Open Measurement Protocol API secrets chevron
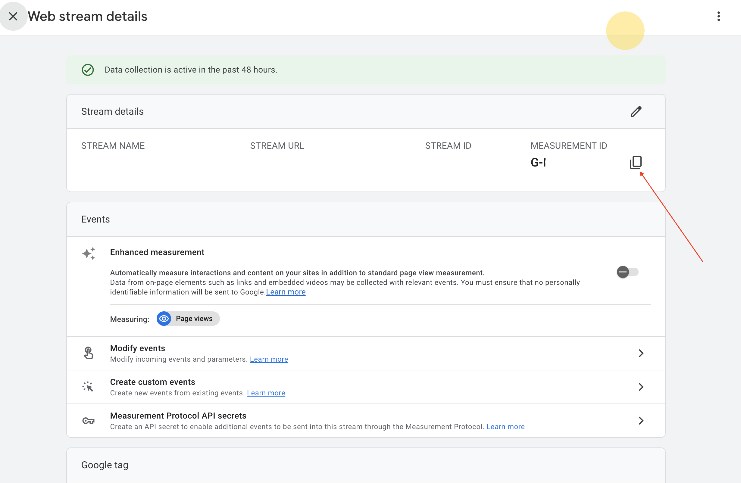This screenshot has width=741, height=483. 641,421
